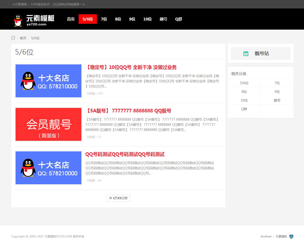Select 10位 in related categories
304x252 pixels.
click(x=244, y=100)
